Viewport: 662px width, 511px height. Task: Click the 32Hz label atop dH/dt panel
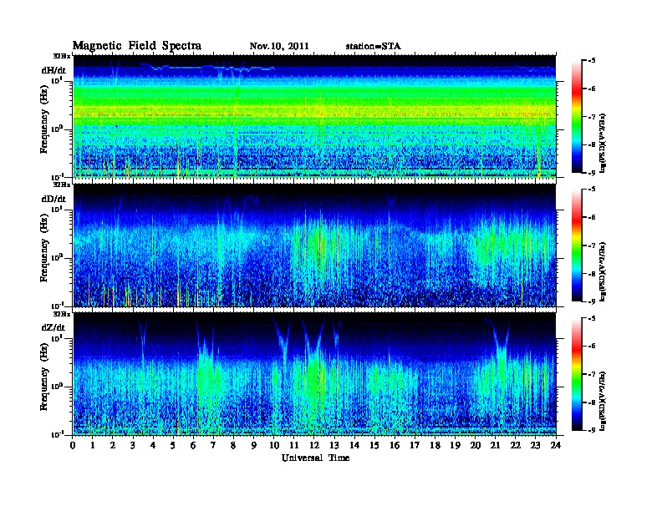62,56
